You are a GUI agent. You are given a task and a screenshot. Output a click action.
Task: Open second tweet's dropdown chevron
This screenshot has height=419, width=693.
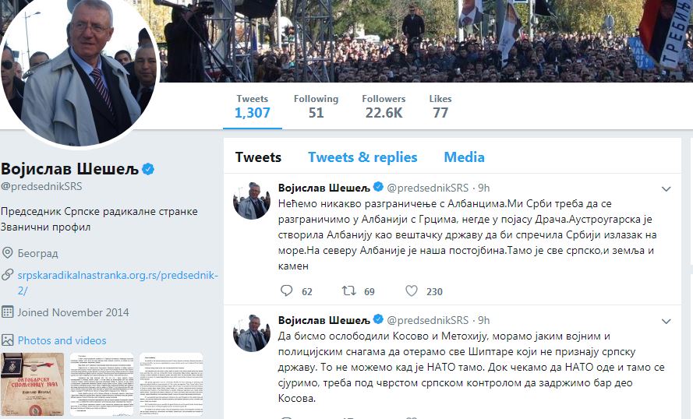pos(666,321)
